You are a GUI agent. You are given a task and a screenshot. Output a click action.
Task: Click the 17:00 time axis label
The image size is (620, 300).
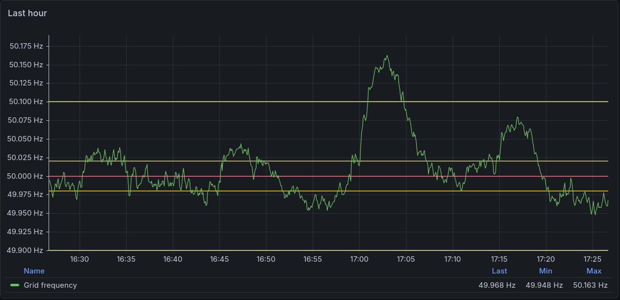[359, 259]
